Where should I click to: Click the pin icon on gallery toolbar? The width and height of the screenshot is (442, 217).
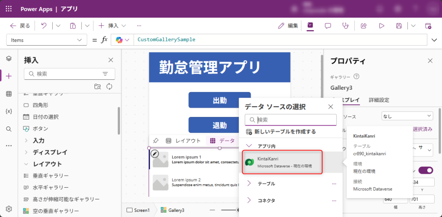[155, 141]
